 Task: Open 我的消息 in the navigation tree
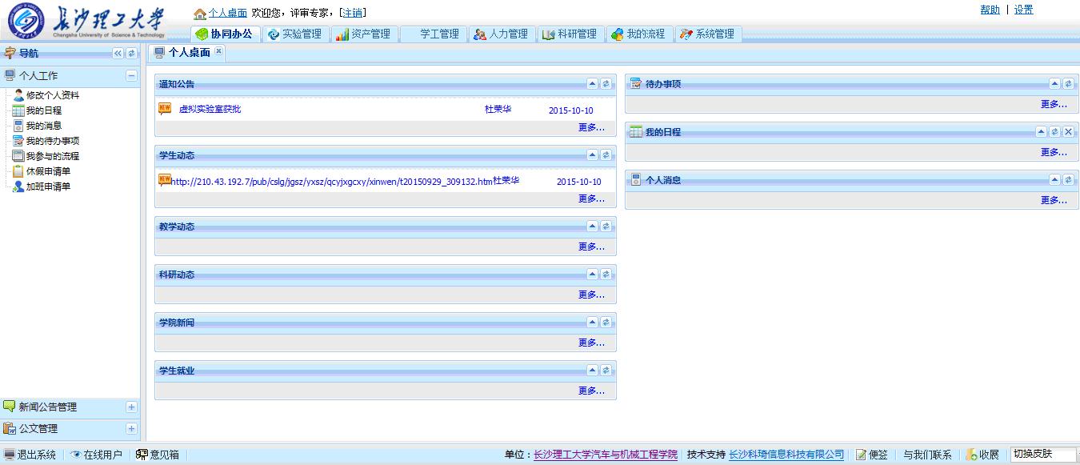click(x=43, y=126)
